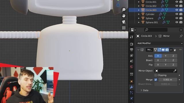Click the Sphere mesh data icon
184x103 pixels.
coord(164,18)
